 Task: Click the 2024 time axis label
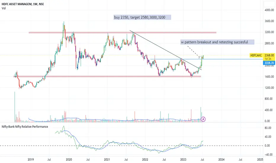point(221,159)
